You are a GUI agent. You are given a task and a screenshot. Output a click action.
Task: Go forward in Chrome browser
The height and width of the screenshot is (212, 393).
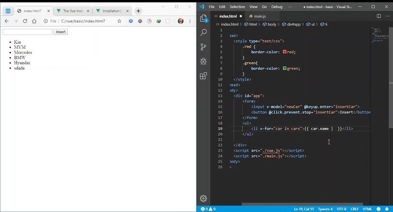point(16,21)
